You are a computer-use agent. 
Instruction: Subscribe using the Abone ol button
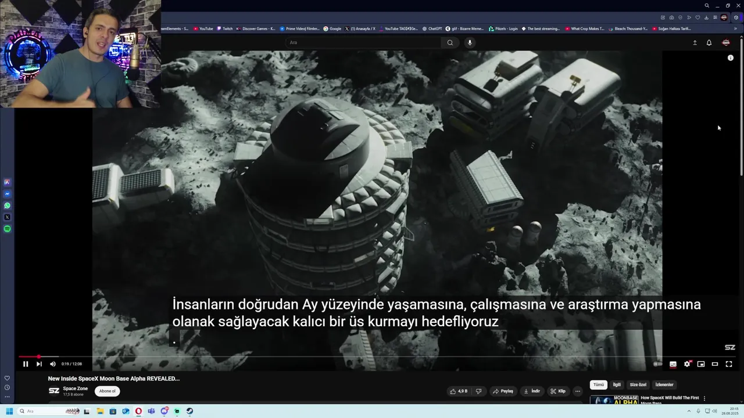click(107, 391)
